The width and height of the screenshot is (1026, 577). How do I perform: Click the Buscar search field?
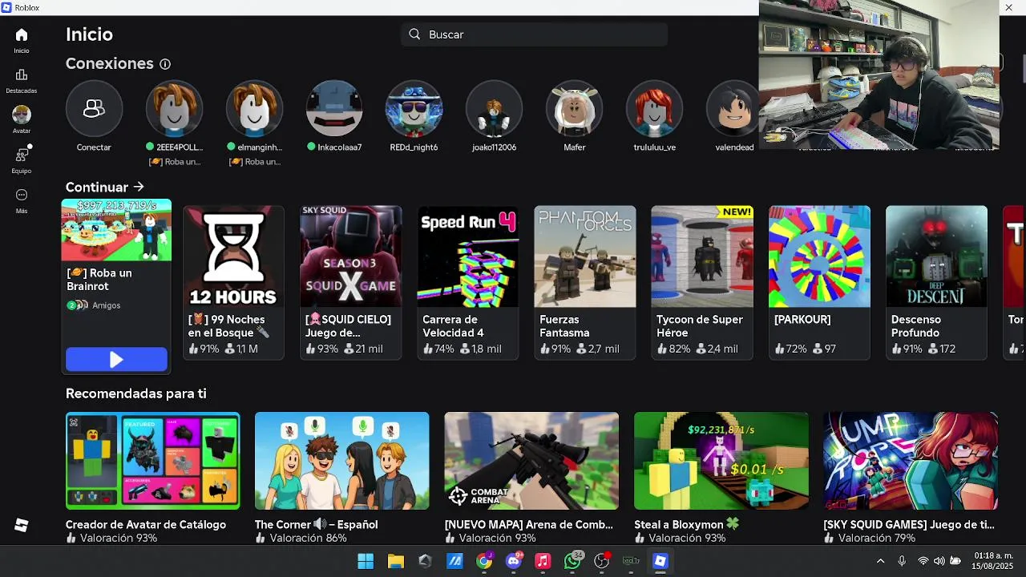tap(535, 34)
